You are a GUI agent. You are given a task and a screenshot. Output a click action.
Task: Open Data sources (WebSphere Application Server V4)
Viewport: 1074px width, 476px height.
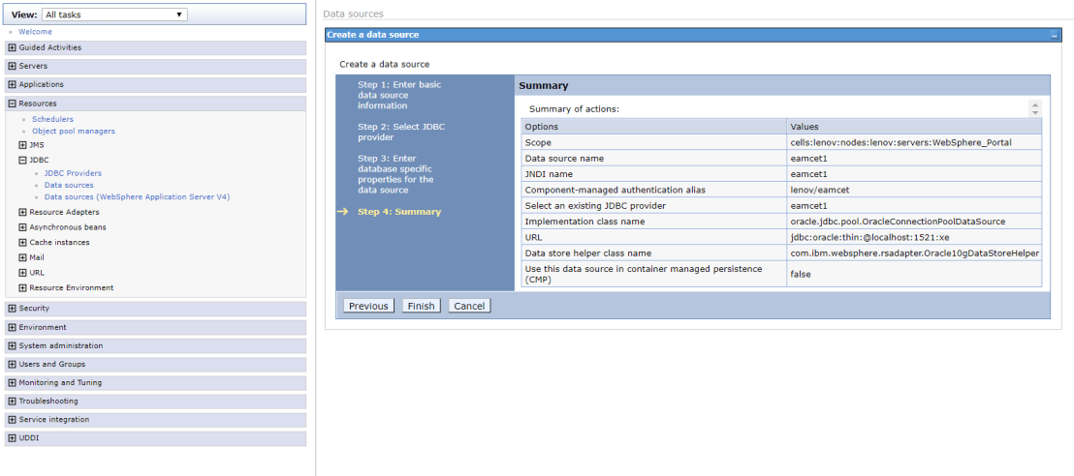point(137,196)
